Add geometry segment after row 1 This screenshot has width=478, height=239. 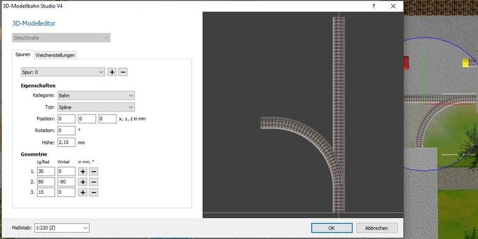click(x=83, y=172)
